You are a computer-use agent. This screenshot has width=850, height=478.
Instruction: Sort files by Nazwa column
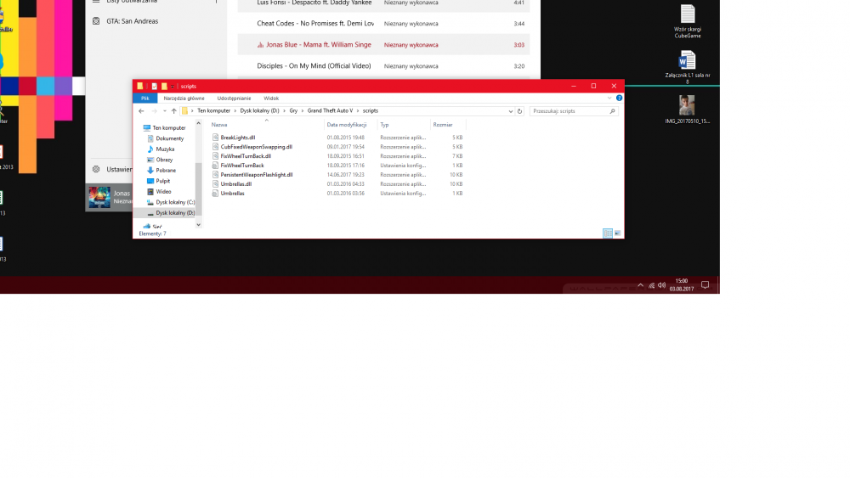tap(219, 125)
